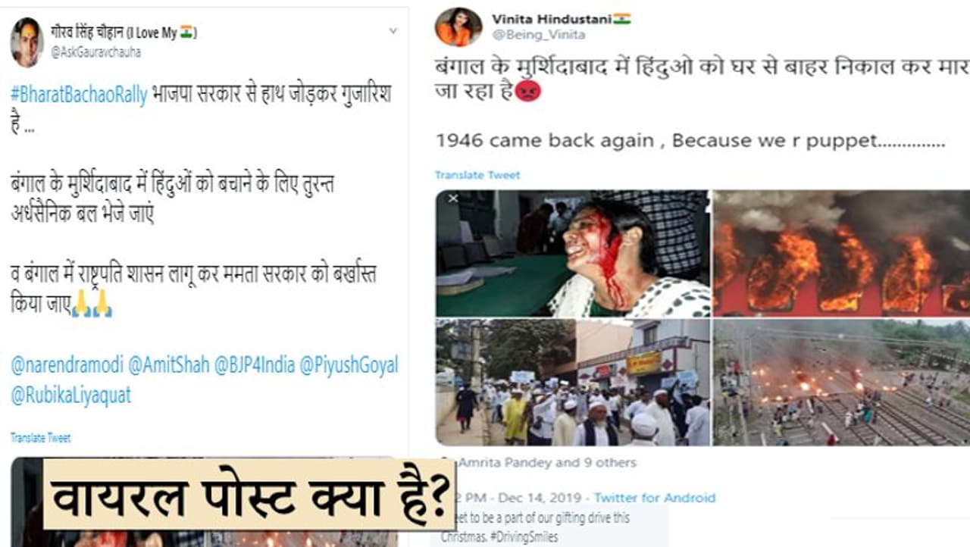
Task: Open the @PiyushGoyal mention
Action: [349, 365]
